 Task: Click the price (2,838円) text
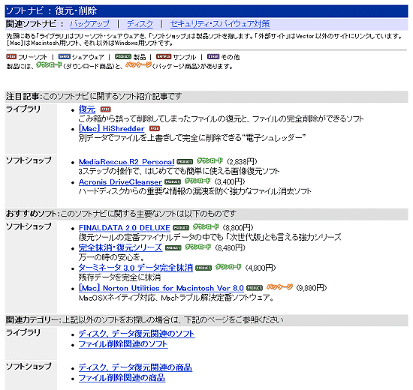(x=242, y=161)
